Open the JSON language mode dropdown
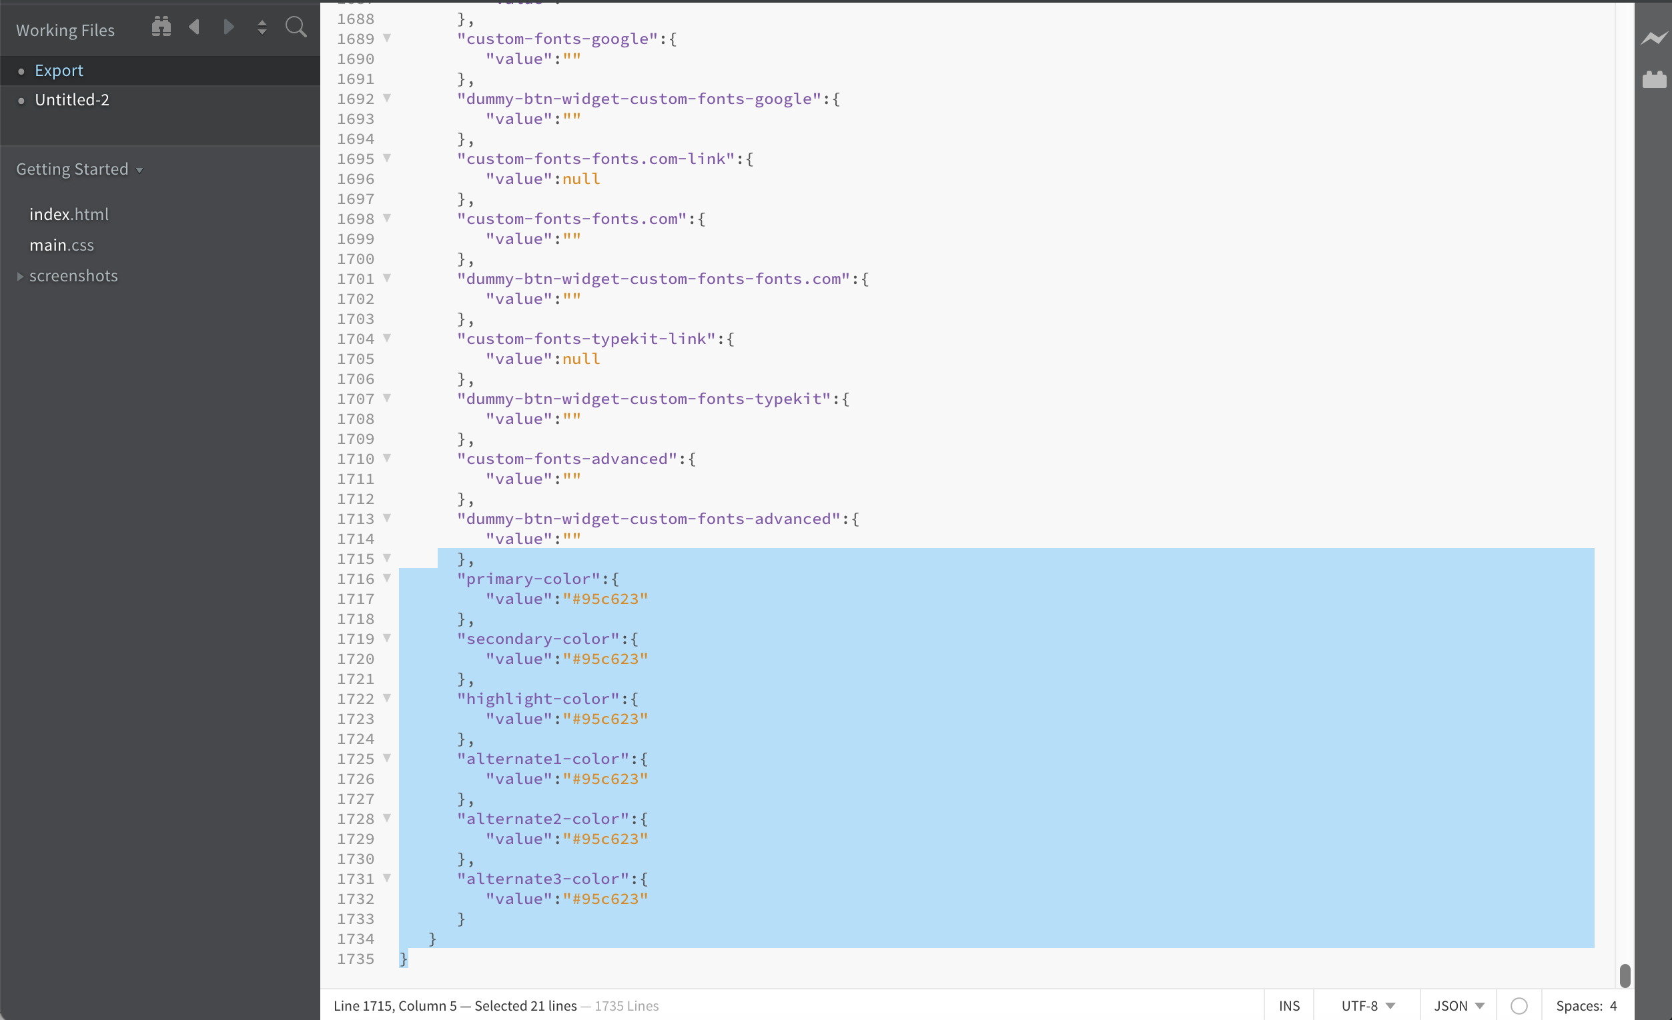Viewport: 1672px width, 1020px height. (x=1459, y=1006)
